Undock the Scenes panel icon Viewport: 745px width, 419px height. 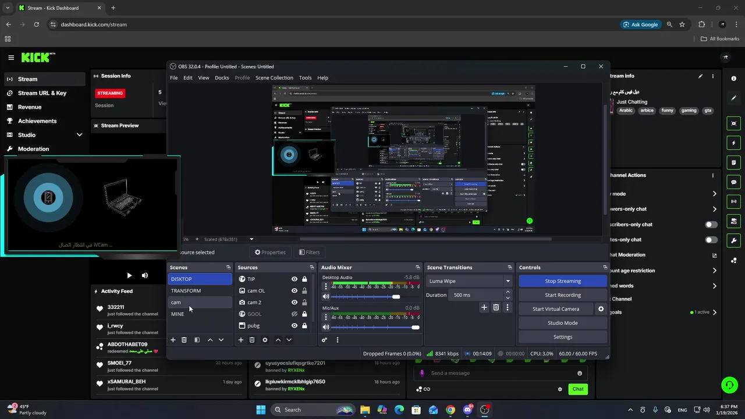coord(228,267)
